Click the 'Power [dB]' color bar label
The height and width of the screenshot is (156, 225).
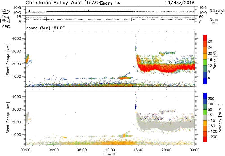[215, 59]
